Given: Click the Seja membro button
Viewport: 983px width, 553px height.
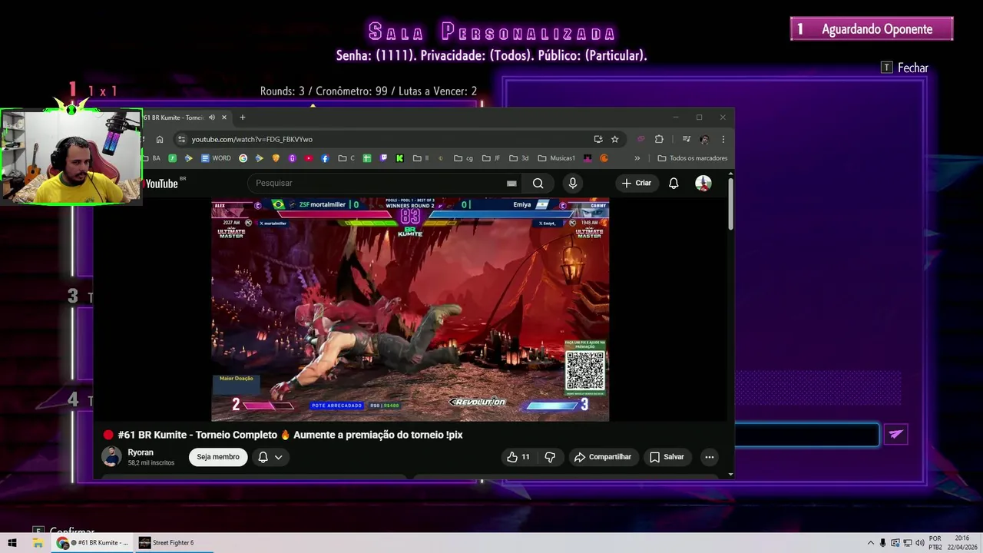Looking at the screenshot, I should [218, 457].
